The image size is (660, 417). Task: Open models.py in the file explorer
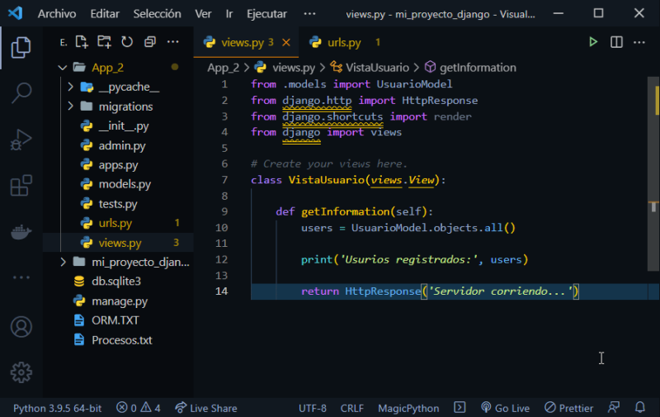pyautogui.click(x=124, y=184)
